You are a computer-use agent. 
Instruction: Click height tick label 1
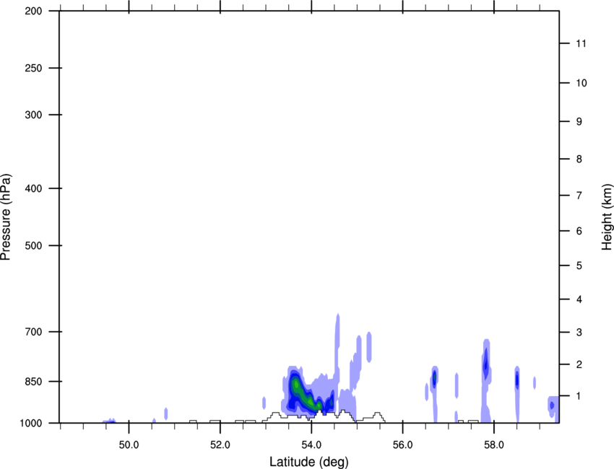579,396
